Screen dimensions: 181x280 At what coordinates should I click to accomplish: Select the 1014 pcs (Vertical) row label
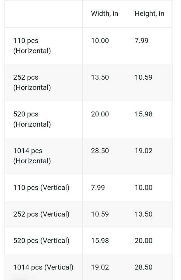pos(43,267)
